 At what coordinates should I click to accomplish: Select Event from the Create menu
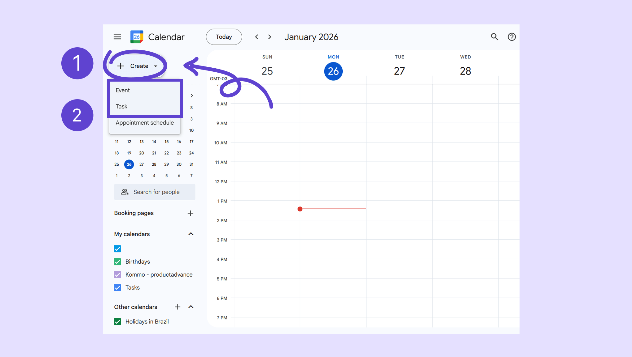coord(123,90)
